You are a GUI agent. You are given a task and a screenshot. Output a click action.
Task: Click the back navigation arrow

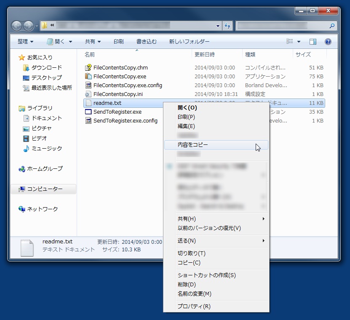coord(16,26)
